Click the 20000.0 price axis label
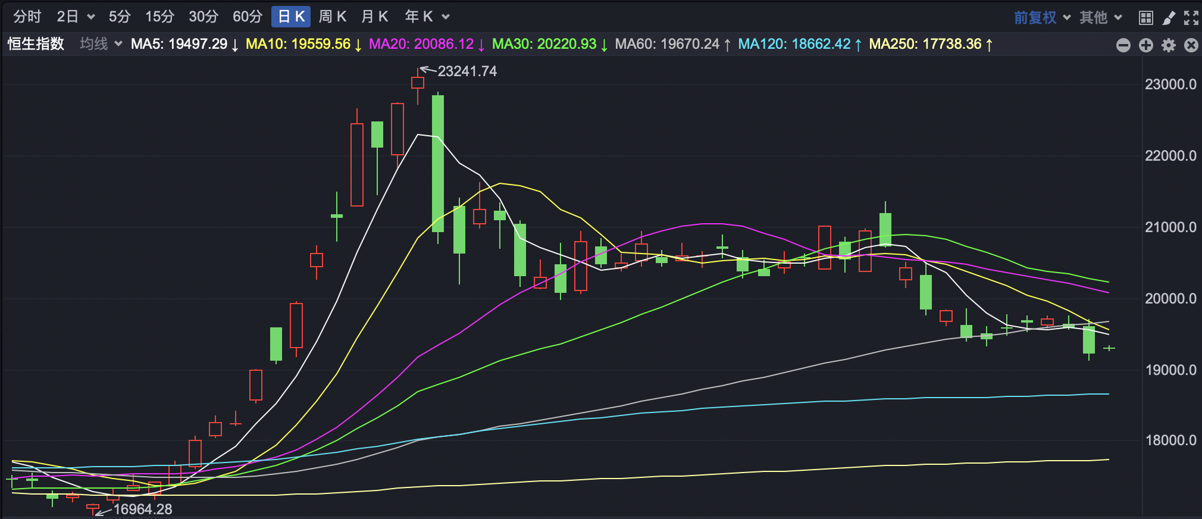Screen dimensions: 1202x519 tap(1170, 299)
